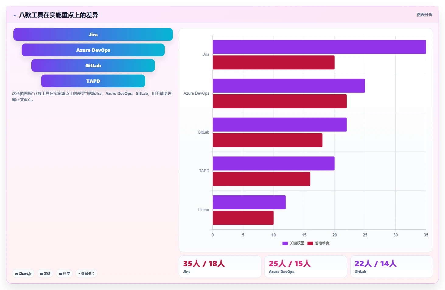Click the GitLab y-axis label of the chart

(x=203, y=132)
